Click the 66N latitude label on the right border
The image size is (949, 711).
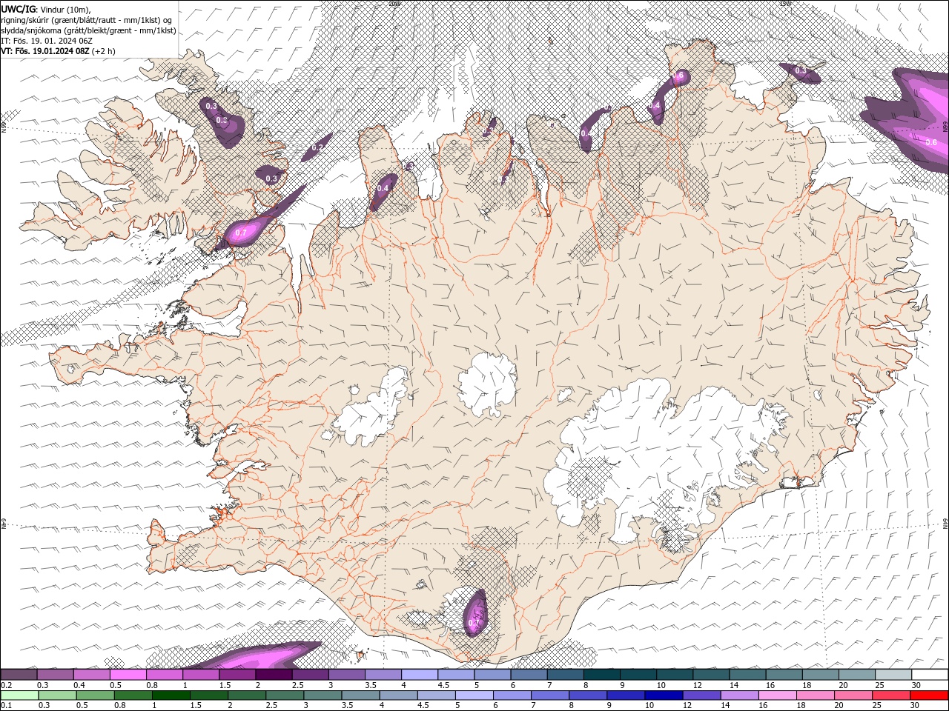945,127
